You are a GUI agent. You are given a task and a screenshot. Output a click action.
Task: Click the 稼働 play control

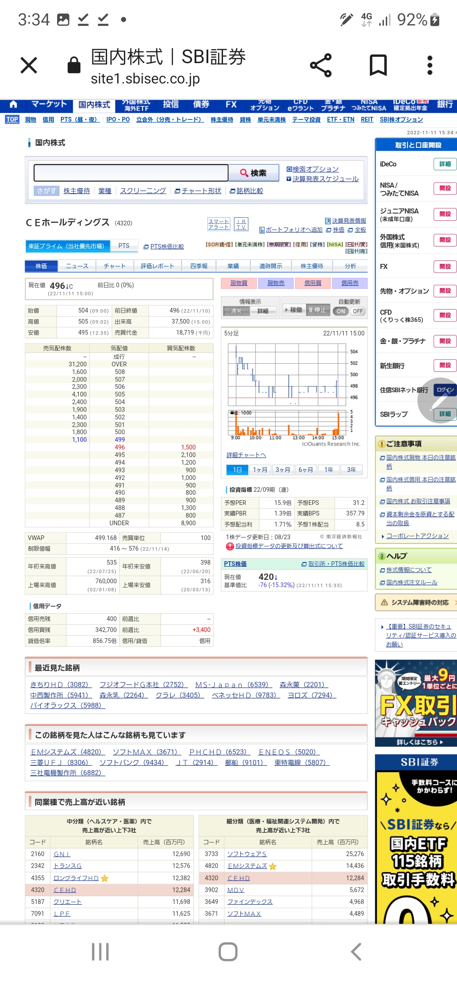[x=293, y=310]
